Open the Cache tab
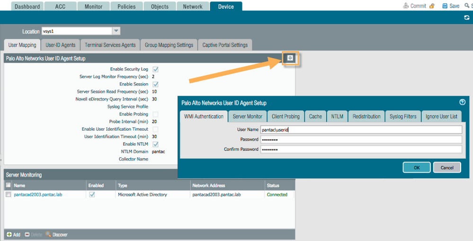 315,116
